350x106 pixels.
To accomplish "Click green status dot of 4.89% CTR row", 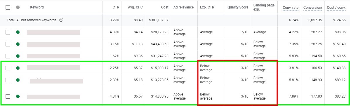I will (18, 32).
